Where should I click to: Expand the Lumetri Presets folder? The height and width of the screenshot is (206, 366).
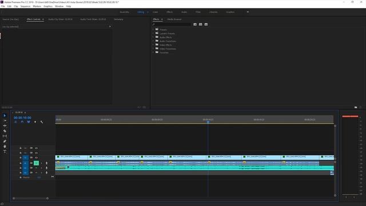153,33
